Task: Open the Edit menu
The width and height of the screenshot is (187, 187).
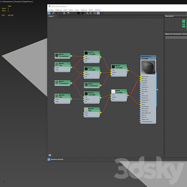Action: tap(65, 10)
